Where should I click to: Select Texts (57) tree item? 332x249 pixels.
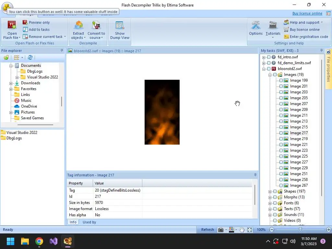coord(292,209)
